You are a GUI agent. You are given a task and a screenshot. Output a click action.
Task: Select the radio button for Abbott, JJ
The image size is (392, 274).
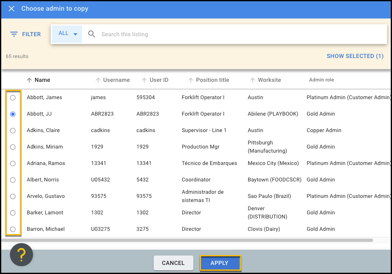(x=13, y=114)
